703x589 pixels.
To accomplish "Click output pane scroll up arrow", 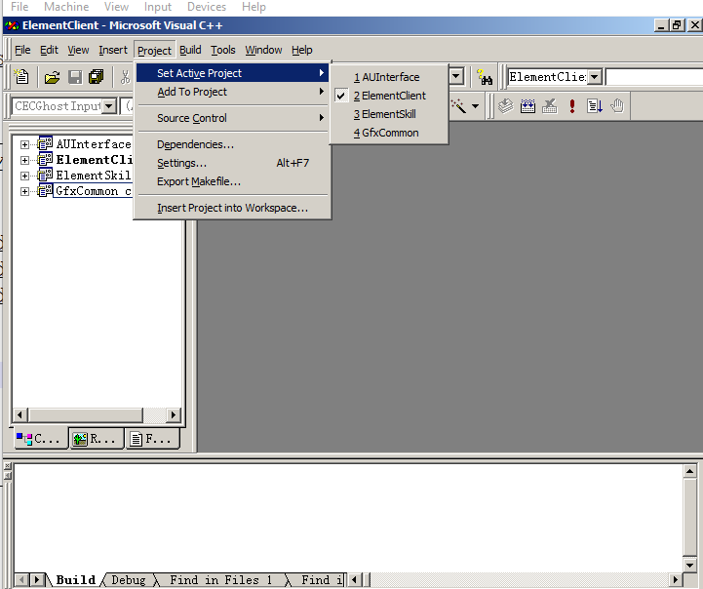I will click(x=689, y=471).
